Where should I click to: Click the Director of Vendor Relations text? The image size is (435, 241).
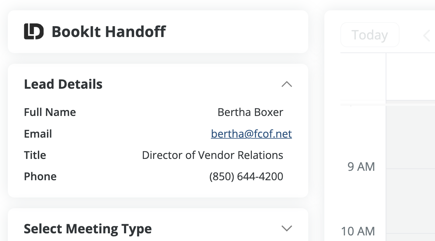pyautogui.click(x=212, y=155)
